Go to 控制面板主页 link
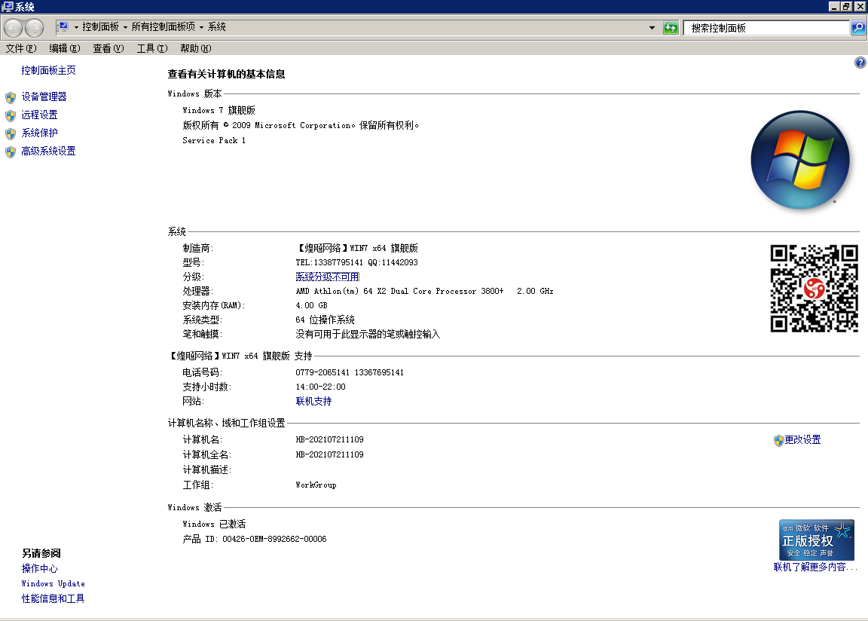The image size is (868, 621). point(49,70)
